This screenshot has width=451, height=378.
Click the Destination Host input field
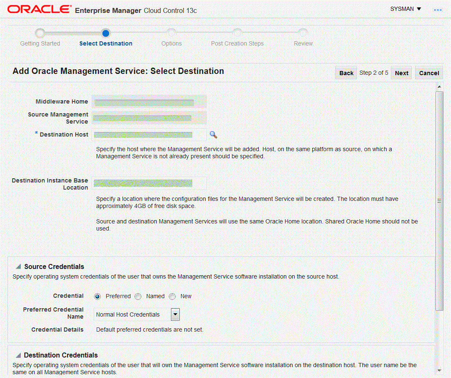149,134
